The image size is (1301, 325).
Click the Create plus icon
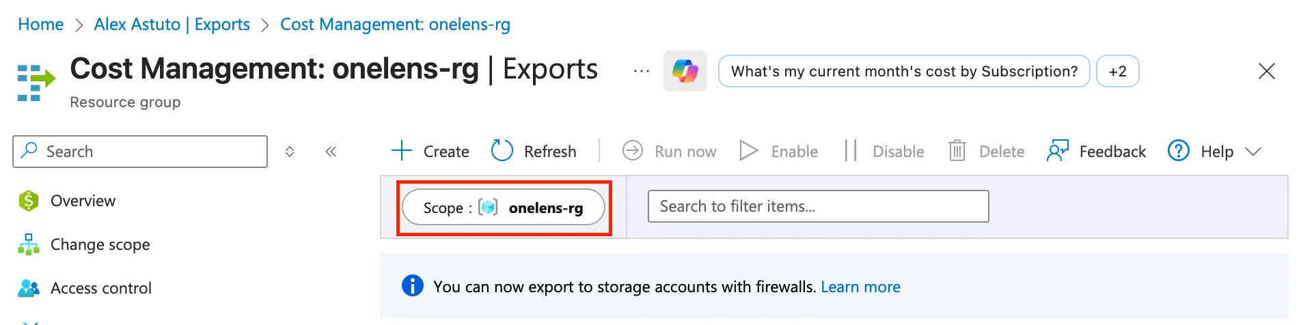402,151
